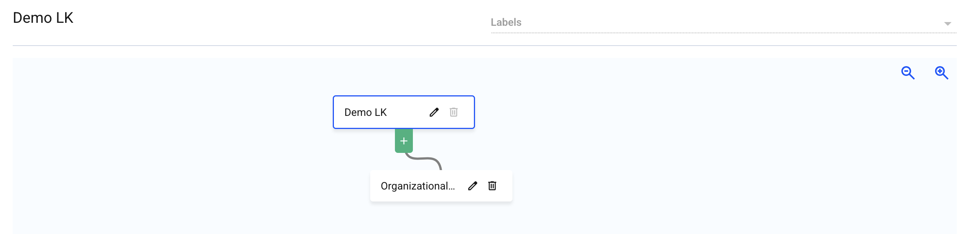The height and width of the screenshot is (234, 971).
Task: Click the Labels placeholder text
Action: click(x=506, y=22)
